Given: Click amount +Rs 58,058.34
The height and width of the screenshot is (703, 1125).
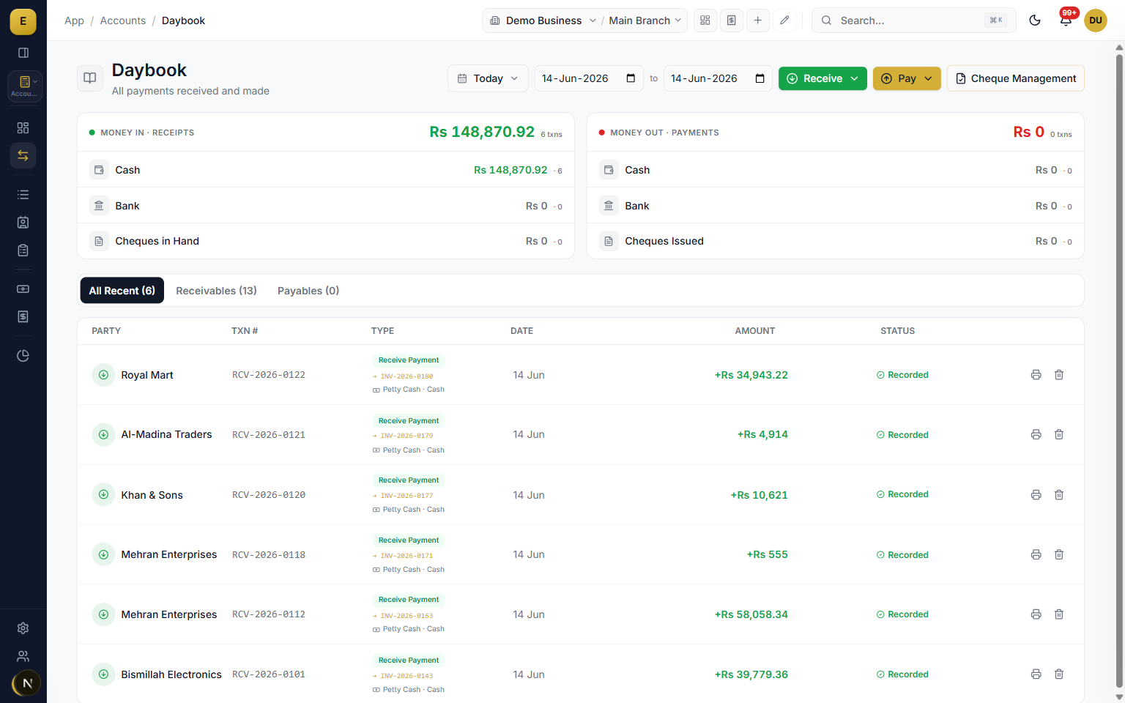Looking at the screenshot, I should 751,614.
